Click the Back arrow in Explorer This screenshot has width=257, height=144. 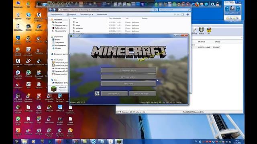click(50, 10)
